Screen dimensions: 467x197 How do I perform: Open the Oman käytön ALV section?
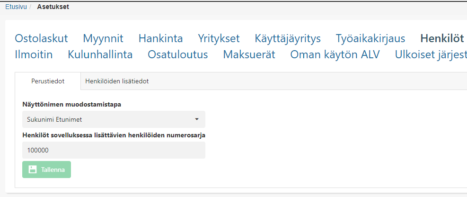pos(335,54)
